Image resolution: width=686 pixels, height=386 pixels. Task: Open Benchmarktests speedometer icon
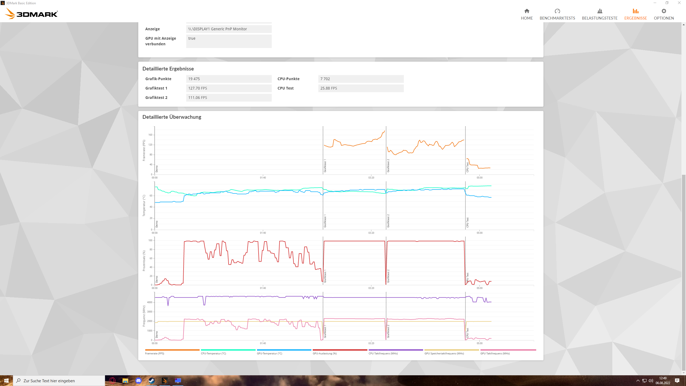click(557, 11)
